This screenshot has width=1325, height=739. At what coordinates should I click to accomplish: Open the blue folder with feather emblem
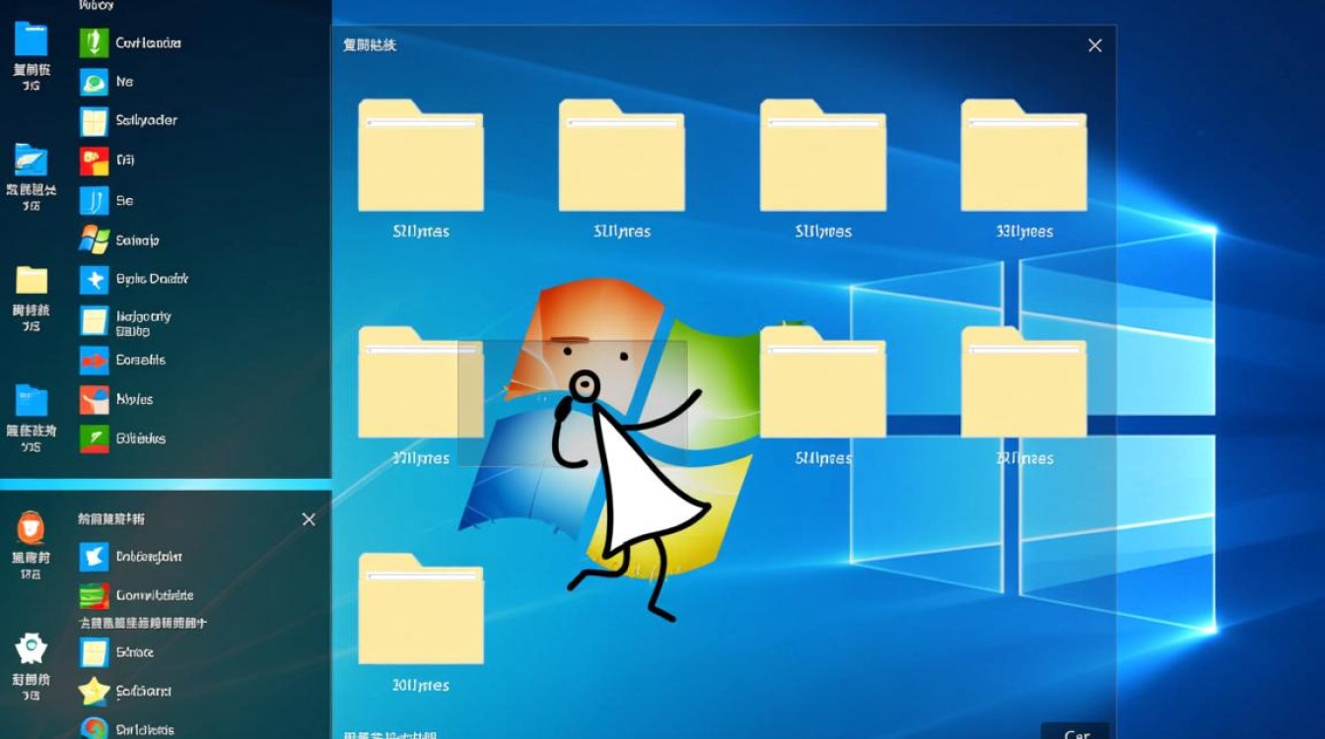(x=31, y=160)
